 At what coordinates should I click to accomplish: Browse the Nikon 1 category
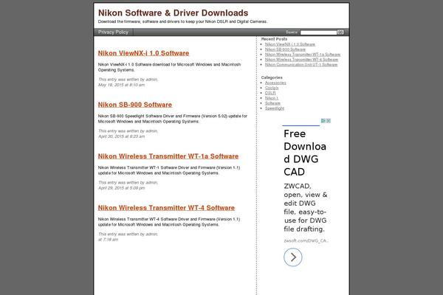272,98
